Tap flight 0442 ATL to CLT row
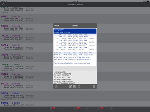The width and height of the screenshot is (150, 112). [x=75, y=48]
